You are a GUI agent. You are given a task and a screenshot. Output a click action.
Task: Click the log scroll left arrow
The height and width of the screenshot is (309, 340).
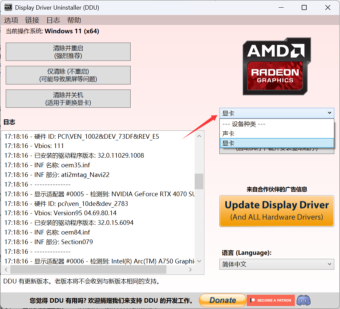(6, 270)
